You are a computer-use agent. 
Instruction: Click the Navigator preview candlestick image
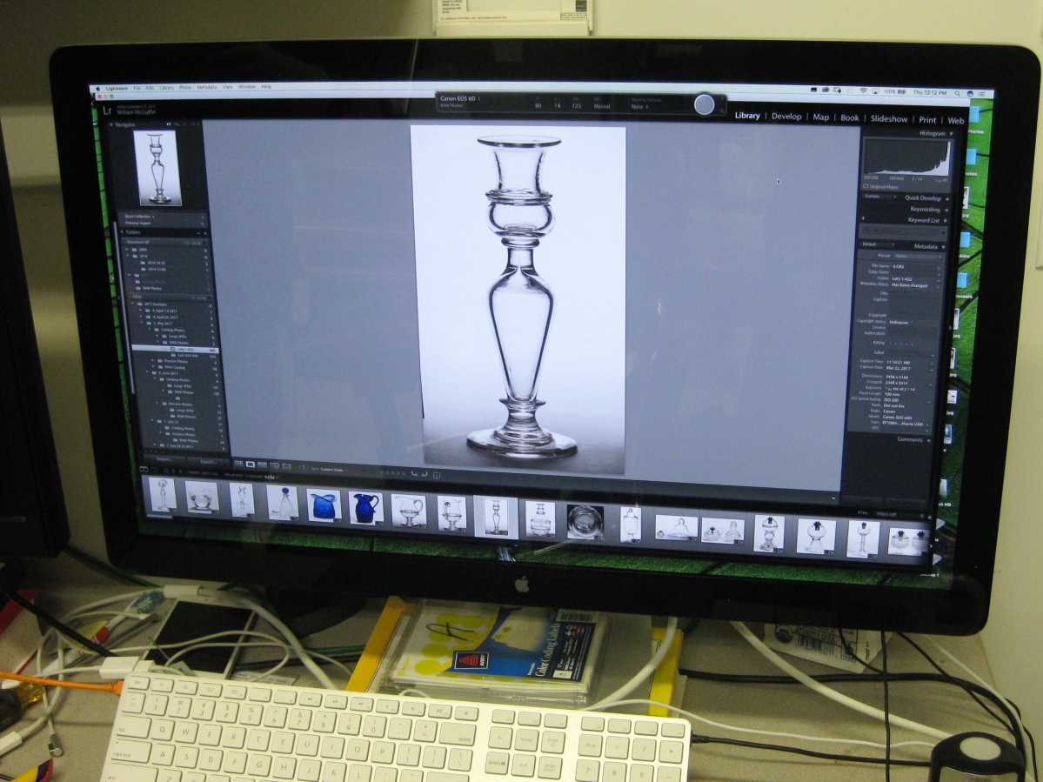pyautogui.click(x=157, y=168)
